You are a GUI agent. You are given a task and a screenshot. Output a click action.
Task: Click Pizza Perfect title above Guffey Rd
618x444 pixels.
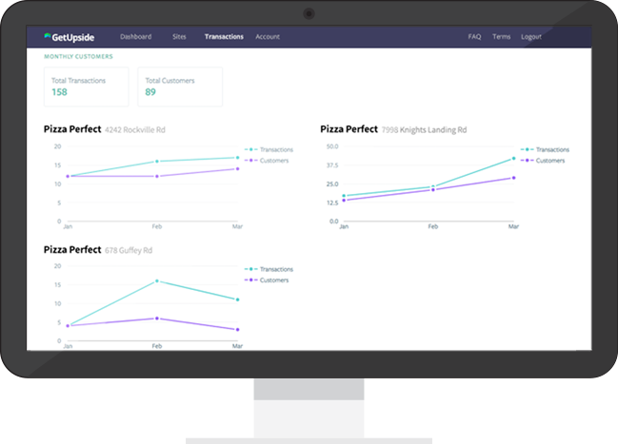click(72, 249)
